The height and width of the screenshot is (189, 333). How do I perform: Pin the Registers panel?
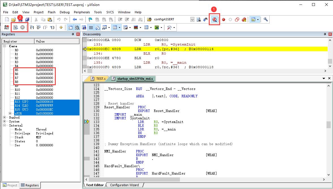(x=73, y=34)
